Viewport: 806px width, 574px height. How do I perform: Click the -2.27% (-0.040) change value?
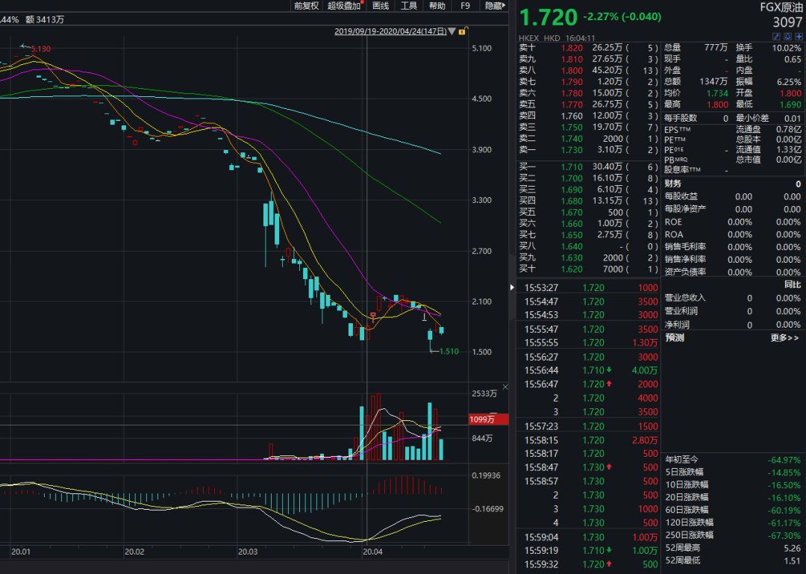click(x=622, y=16)
